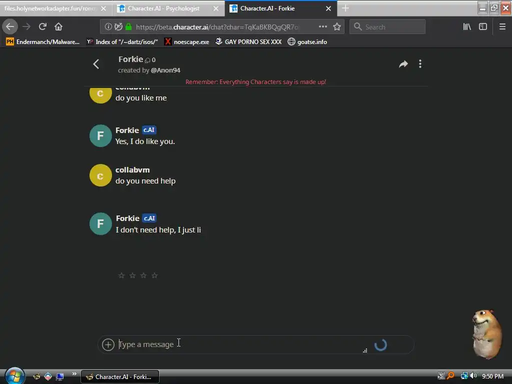Click the 'Yes, I do like you.' reply
512x384 pixels.
(x=145, y=141)
